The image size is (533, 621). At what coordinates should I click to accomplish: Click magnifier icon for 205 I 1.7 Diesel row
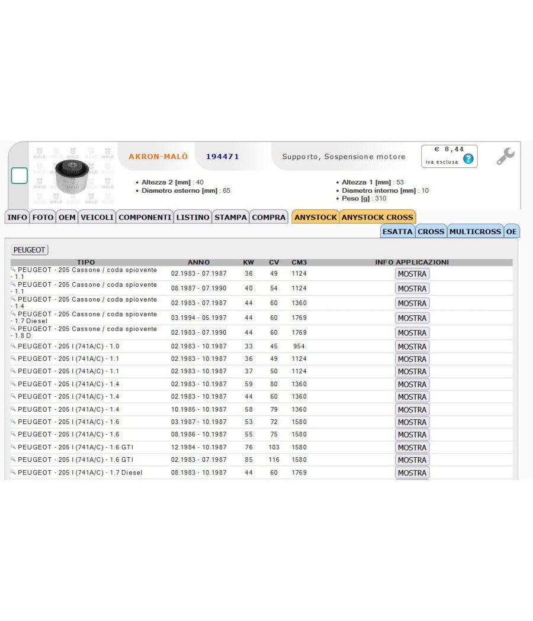pyautogui.click(x=13, y=472)
